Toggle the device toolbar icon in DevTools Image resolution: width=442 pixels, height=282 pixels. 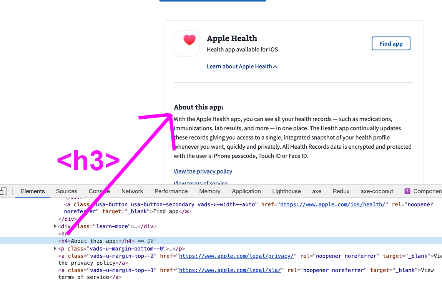pyautogui.click(x=3, y=192)
